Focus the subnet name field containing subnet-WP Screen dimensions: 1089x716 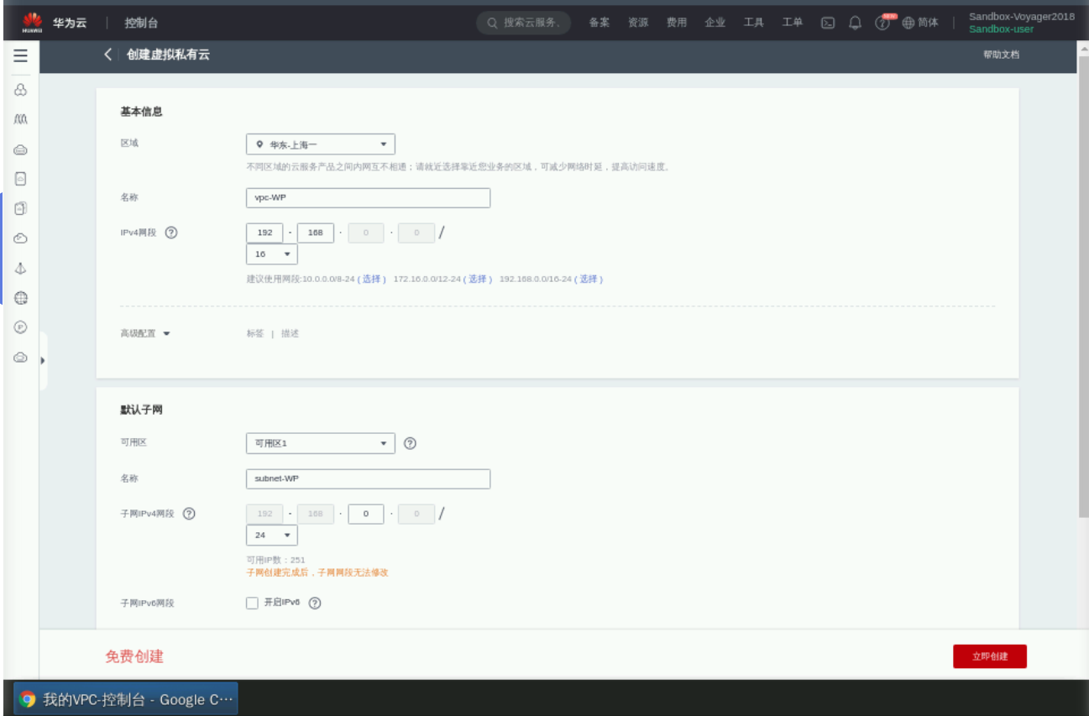coord(368,478)
